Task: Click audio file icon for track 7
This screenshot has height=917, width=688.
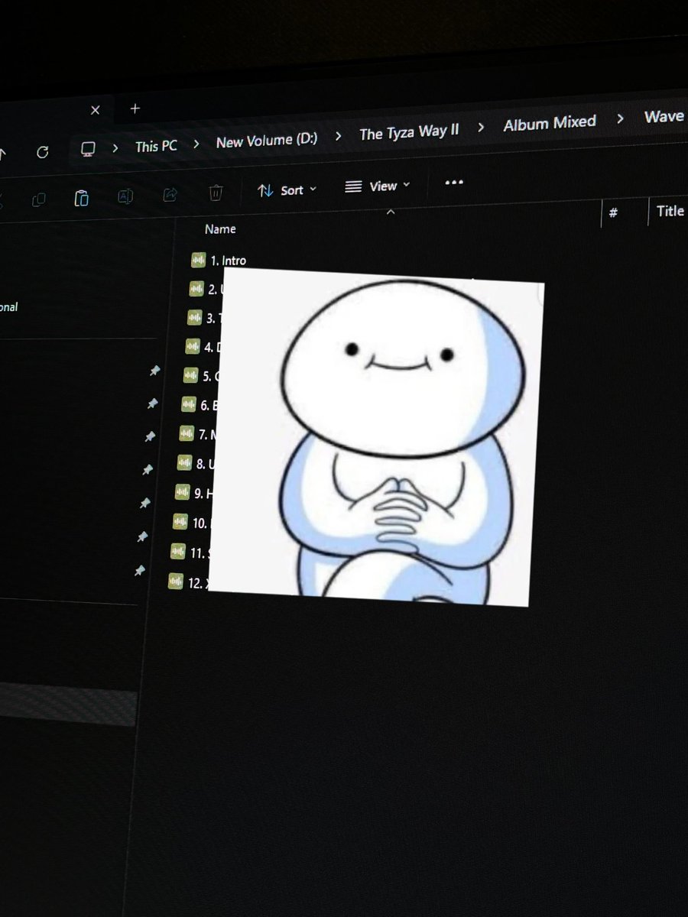Action: (187, 433)
